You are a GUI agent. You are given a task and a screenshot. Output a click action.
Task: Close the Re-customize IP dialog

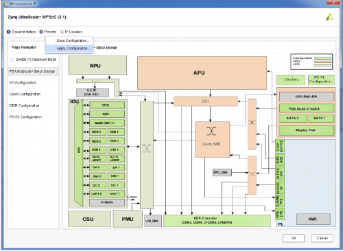[333, 3]
